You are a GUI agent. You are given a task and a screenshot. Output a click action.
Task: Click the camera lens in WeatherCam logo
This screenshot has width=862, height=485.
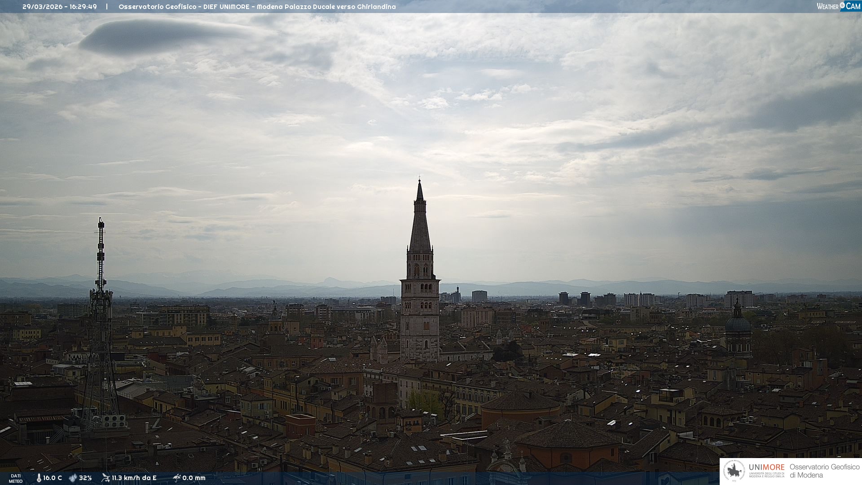842,5
